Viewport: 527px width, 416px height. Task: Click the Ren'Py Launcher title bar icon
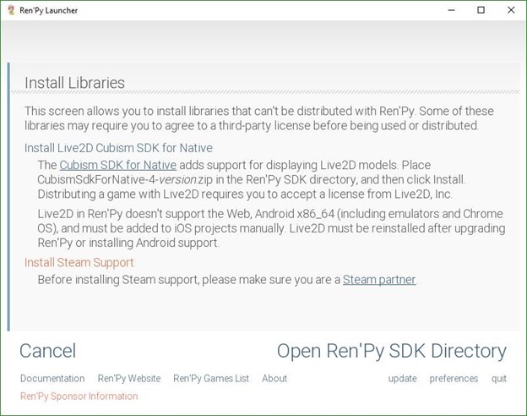[10, 10]
